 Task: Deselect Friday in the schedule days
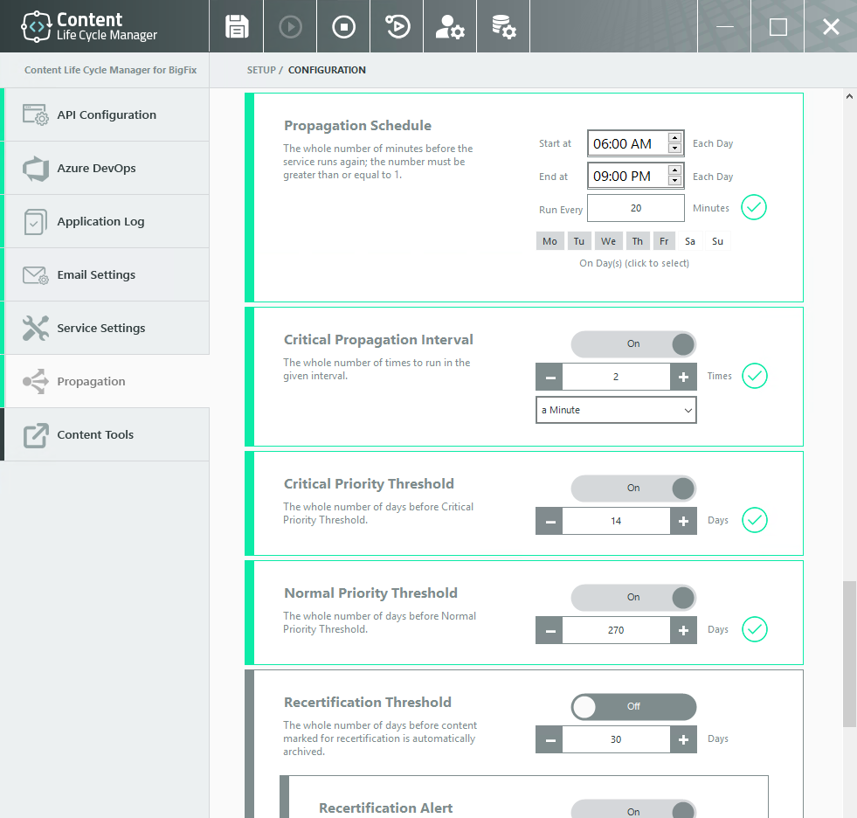click(x=664, y=241)
